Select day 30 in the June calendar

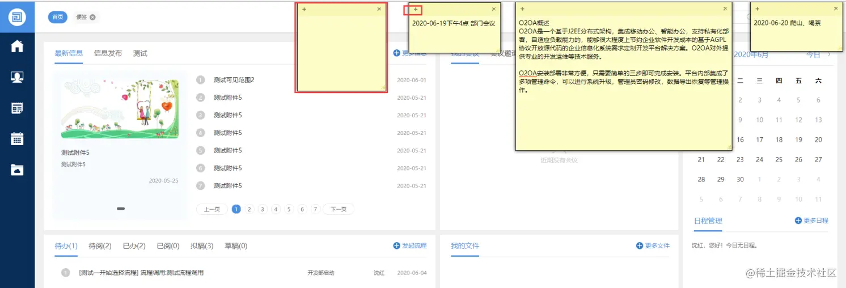click(x=740, y=179)
